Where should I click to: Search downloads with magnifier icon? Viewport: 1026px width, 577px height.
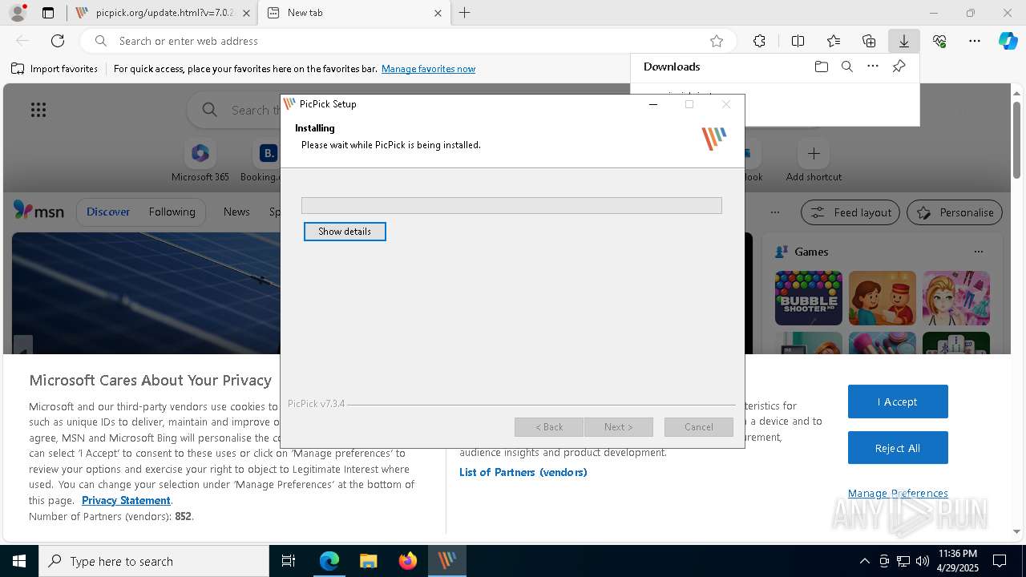[846, 67]
